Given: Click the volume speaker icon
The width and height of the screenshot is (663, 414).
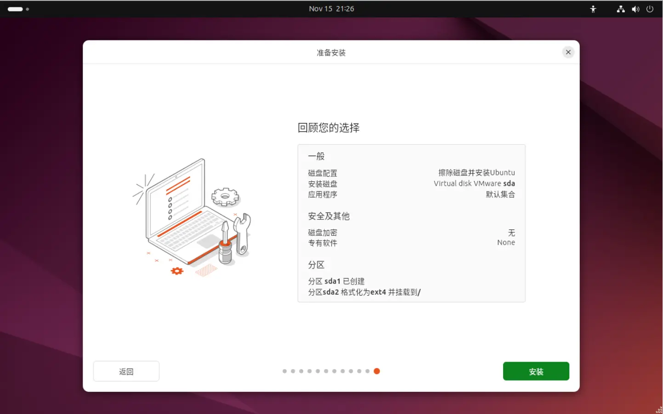Looking at the screenshot, I should [635, 9].
